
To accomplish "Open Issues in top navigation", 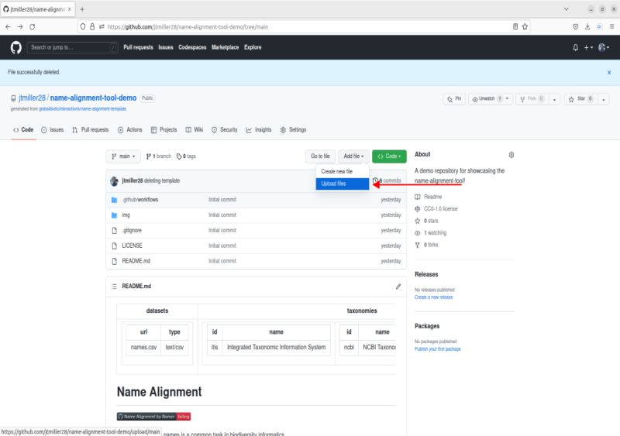I will 166,47.
